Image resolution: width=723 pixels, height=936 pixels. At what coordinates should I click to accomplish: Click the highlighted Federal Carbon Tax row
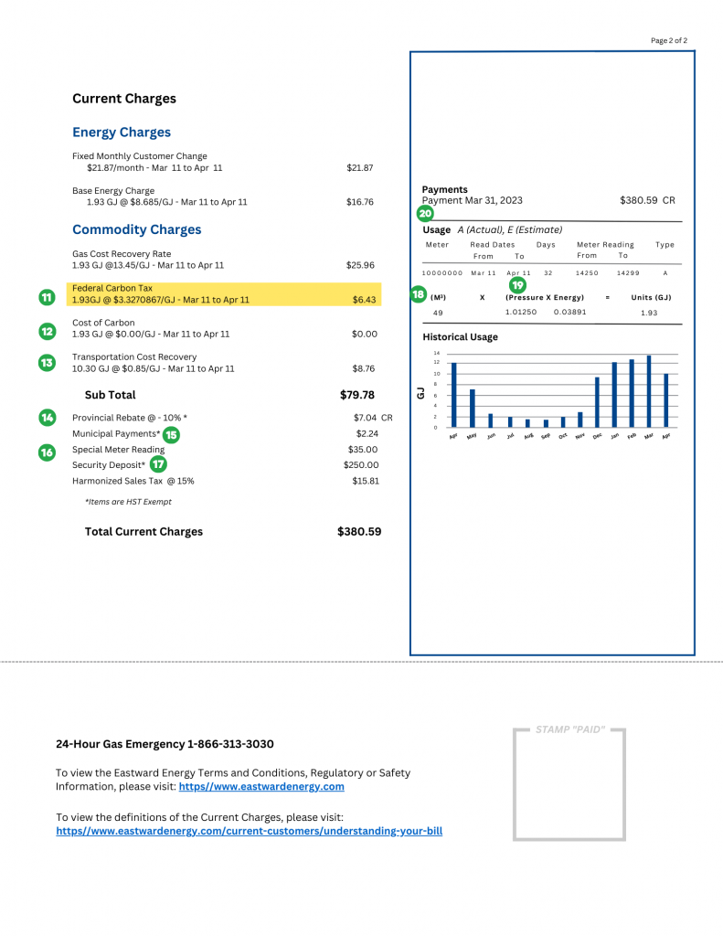[224, 294]
